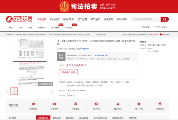Click the gavel auction success icon
Screen dimensions: 178x120
click(x=160, y=104)
